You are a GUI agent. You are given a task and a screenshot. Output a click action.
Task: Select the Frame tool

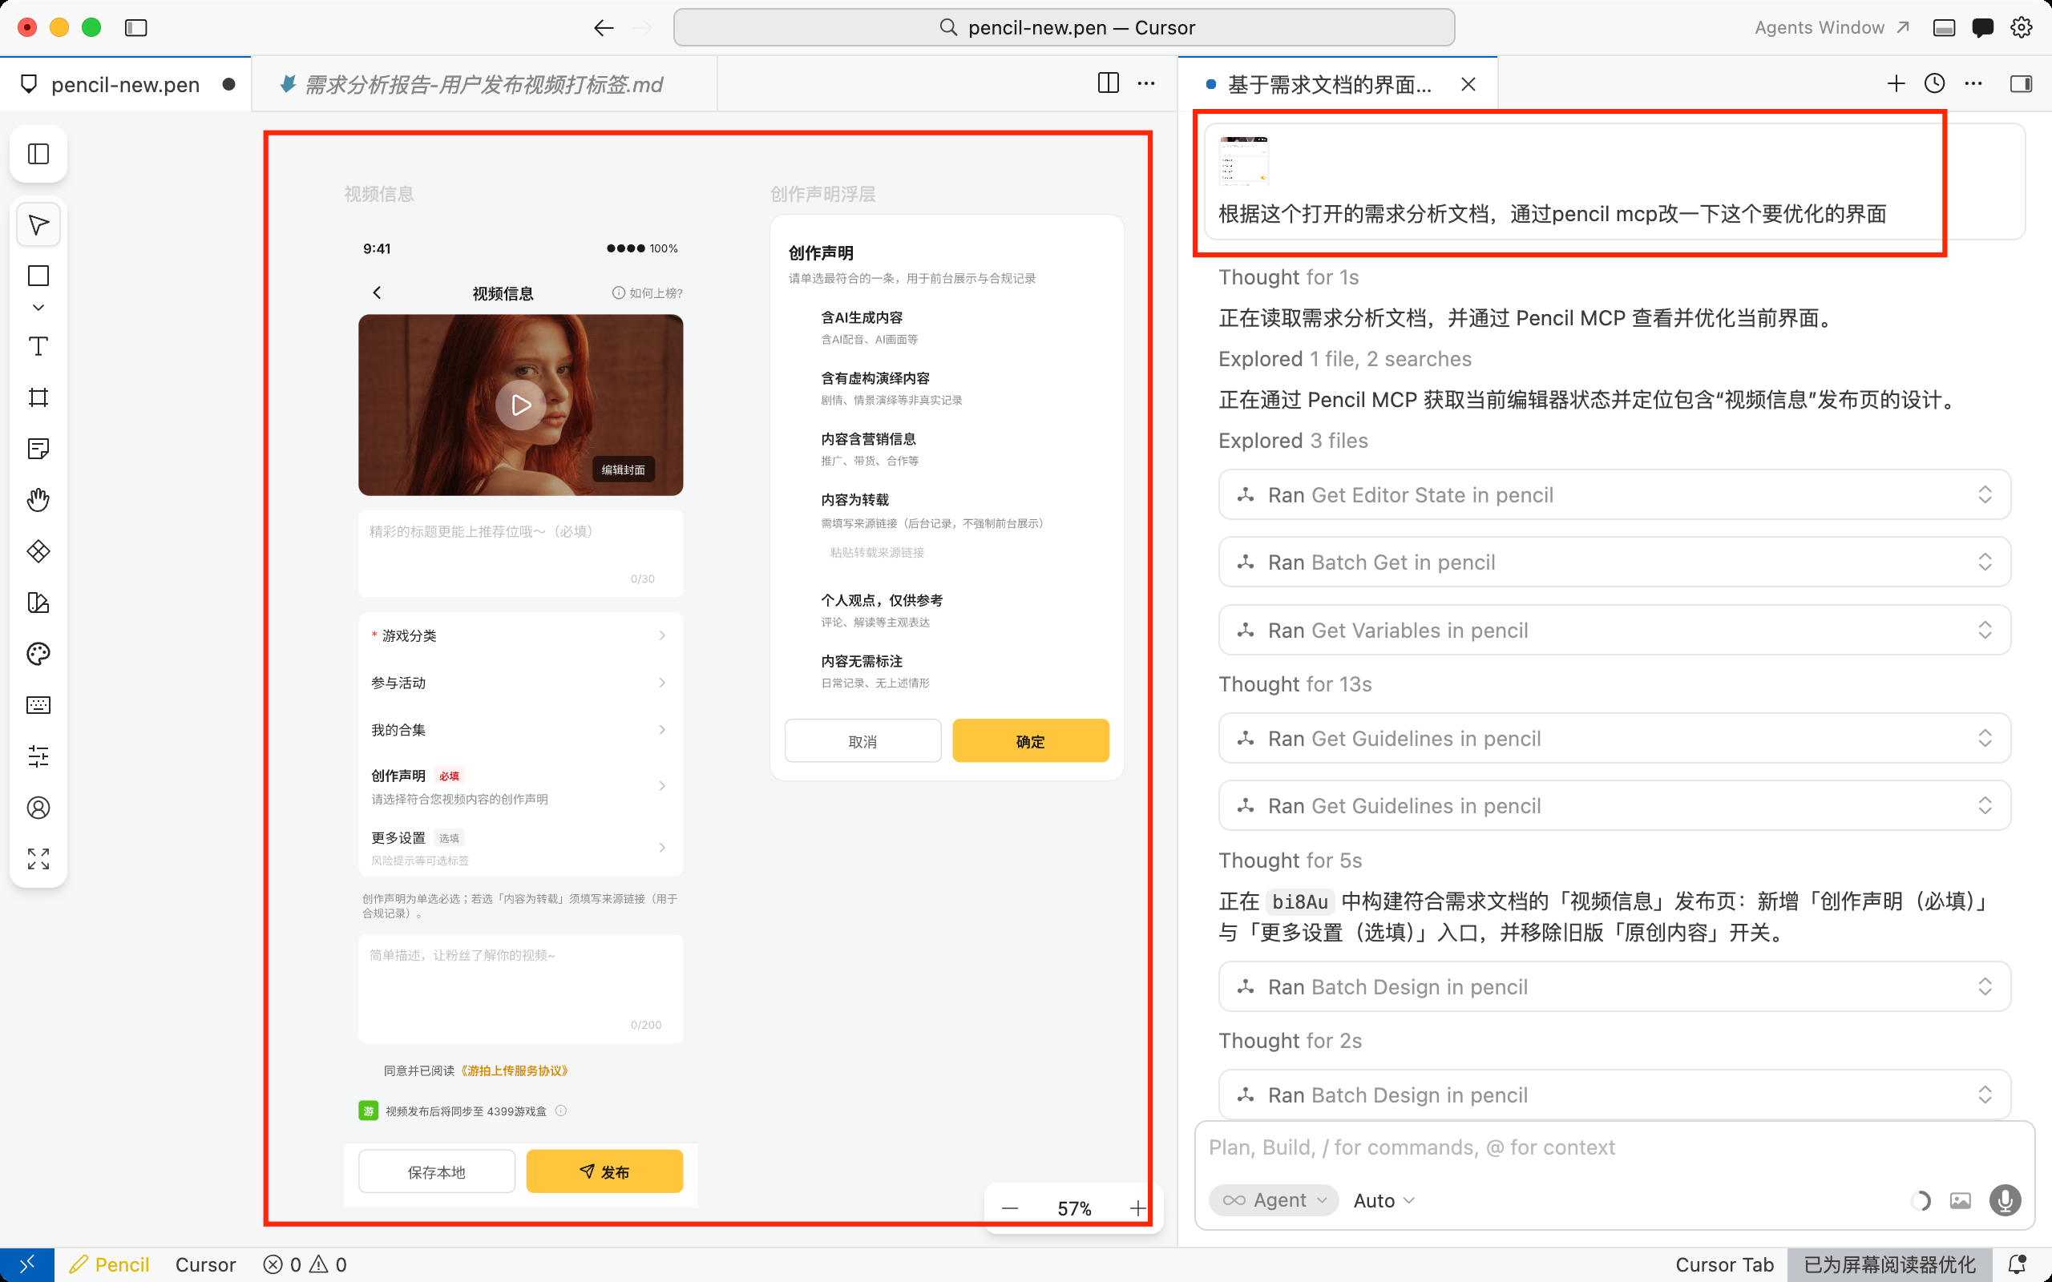point(38,397)
